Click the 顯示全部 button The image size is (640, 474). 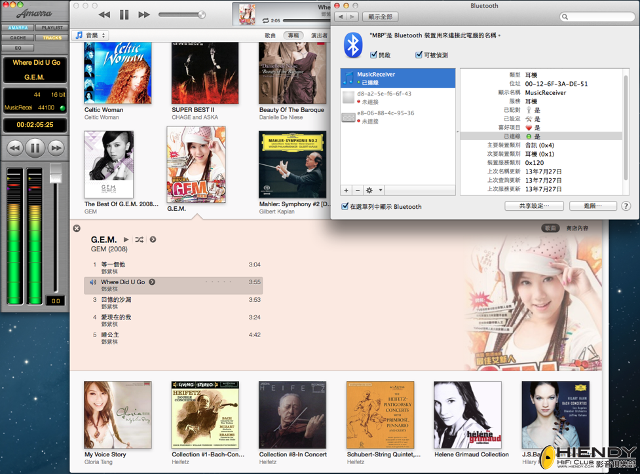(x=380, y=17)
